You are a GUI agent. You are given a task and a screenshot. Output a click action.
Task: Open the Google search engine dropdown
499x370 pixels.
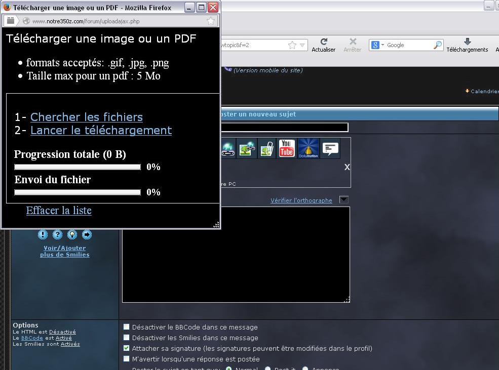pos(377,45)
